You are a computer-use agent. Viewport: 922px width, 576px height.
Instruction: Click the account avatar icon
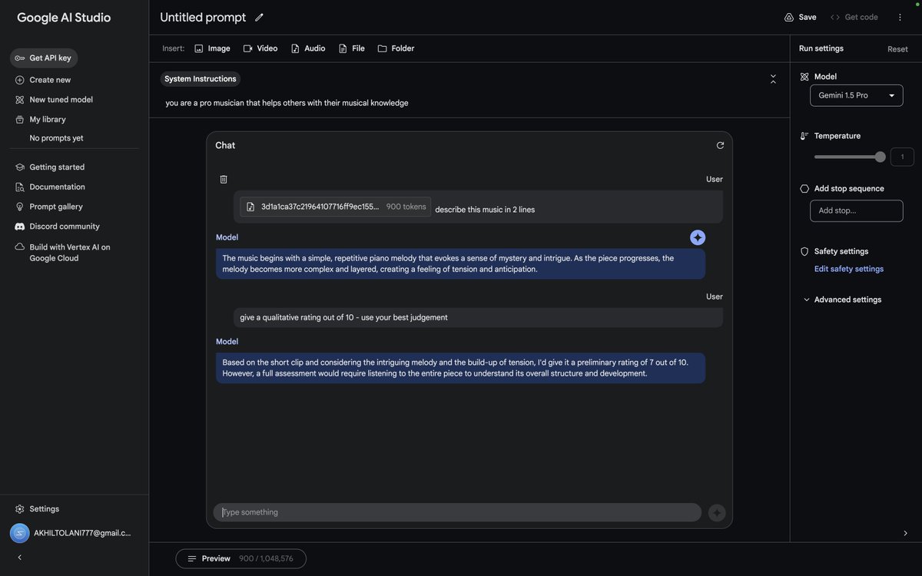[20, 533]
